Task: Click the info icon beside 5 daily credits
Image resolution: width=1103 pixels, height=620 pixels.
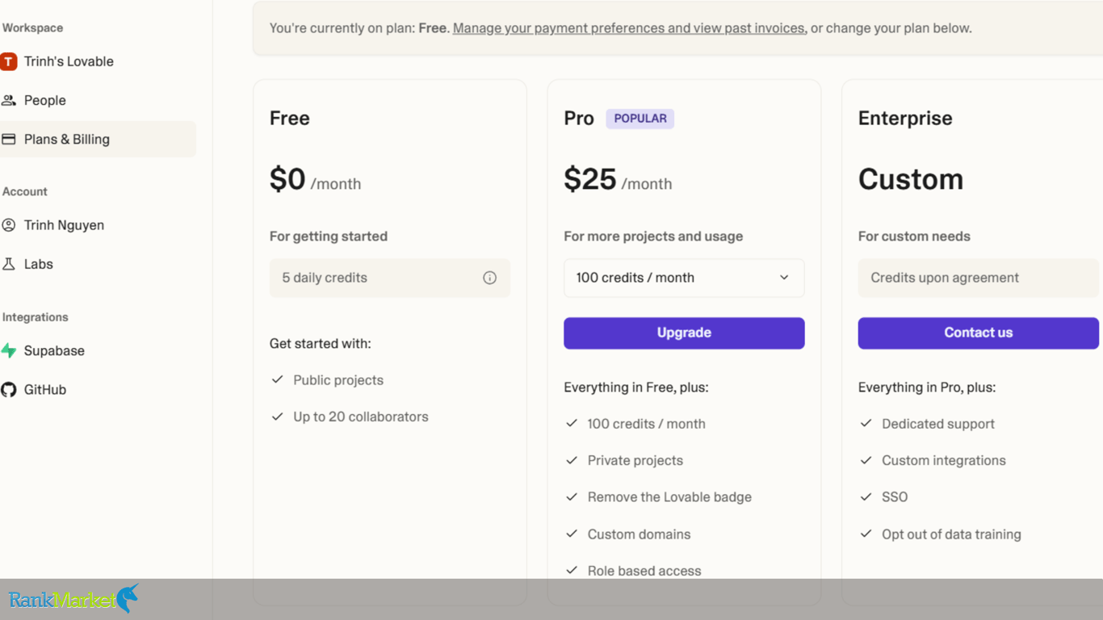Action: [489, 277]
